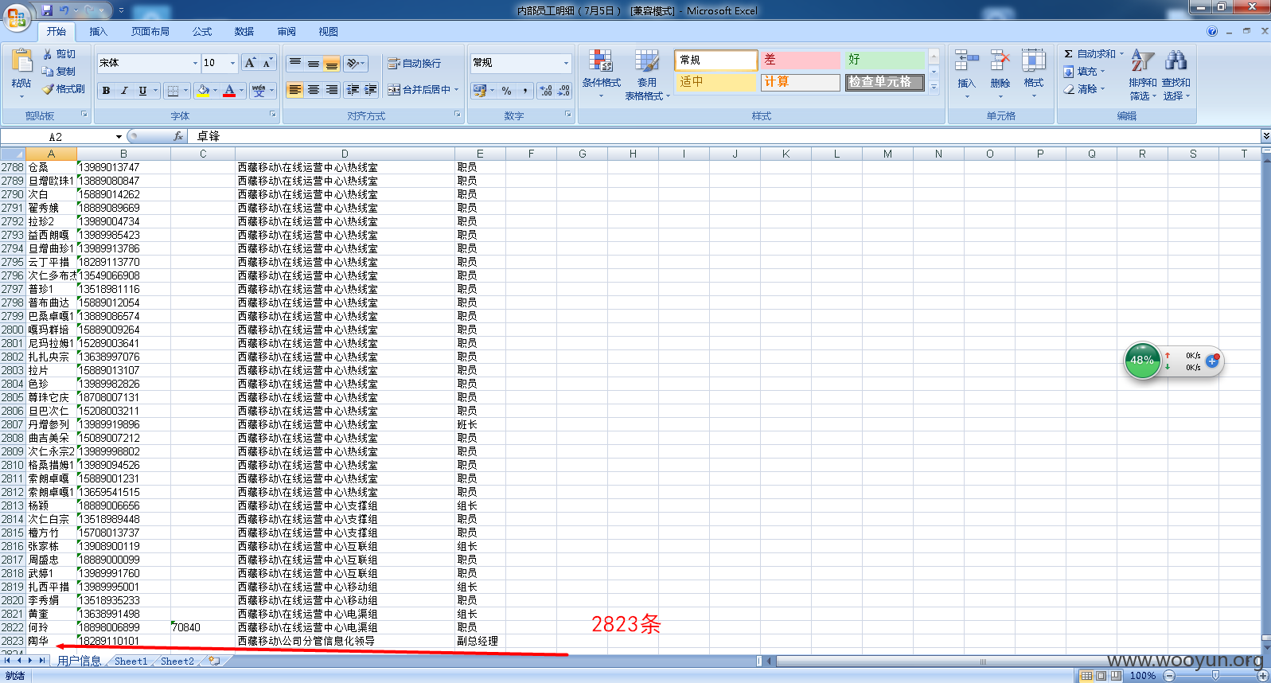This screenshot has width=1271, height=683.
Task: Apply the 检查单元格 Check Cell style
Action: pos(884,82)
